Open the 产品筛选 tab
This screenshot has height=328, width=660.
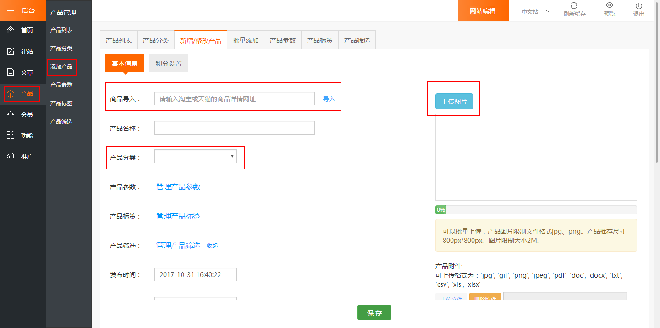(357, 40)
